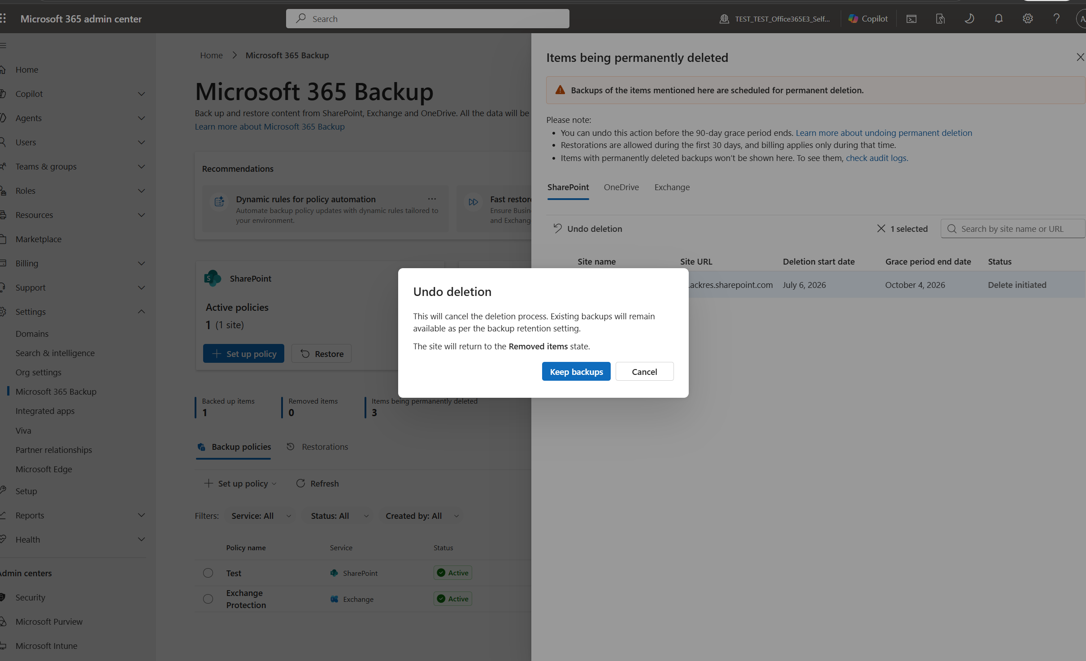Screen dimensions: 1086x661
Task: Open the Status: All filter dropdown
Action: click(339, 516)
